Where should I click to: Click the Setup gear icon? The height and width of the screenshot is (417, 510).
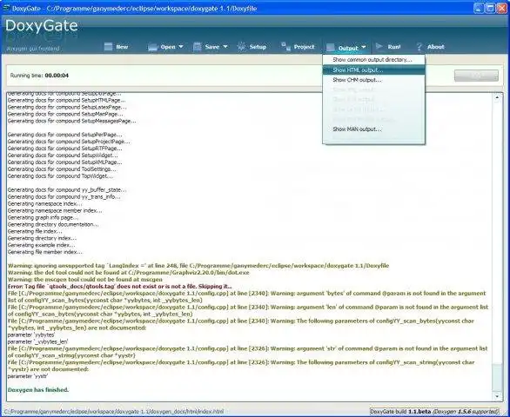tap(241, 47)
